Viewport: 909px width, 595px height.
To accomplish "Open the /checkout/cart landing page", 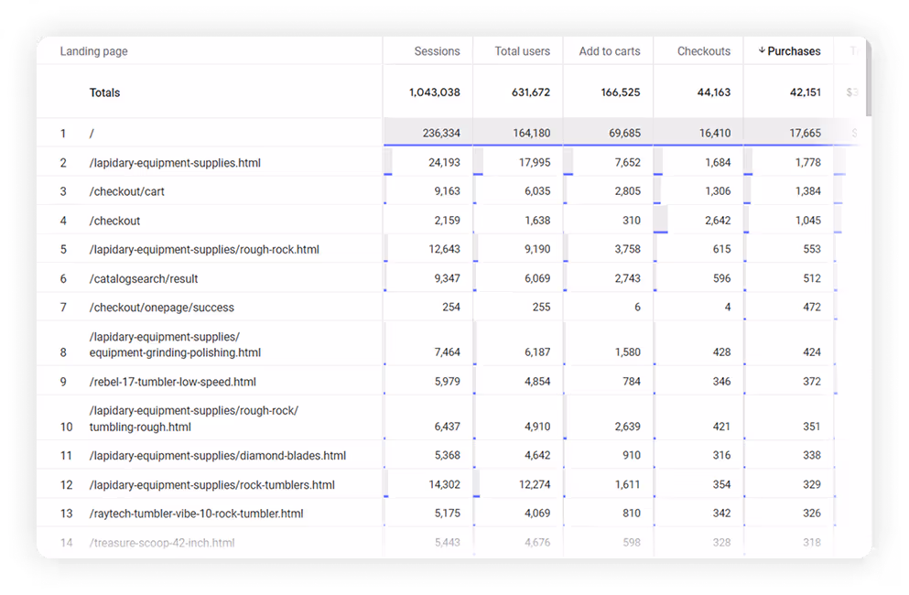I will (x=128, y=190).
